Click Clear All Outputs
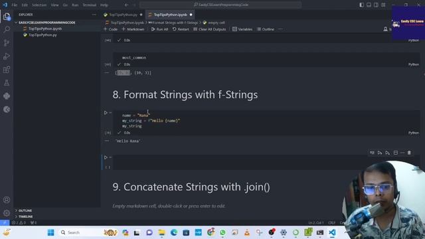 (x=210, y=29)
